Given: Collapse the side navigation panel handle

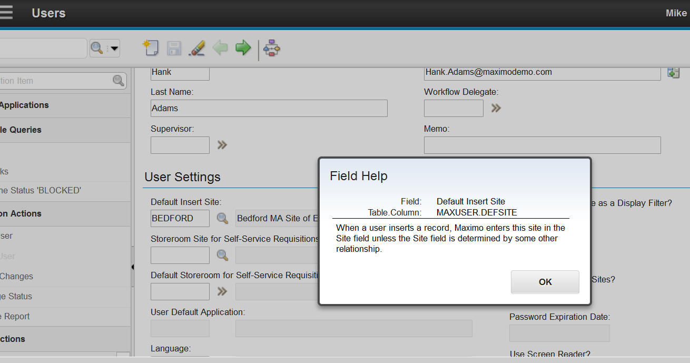Looking at the screenshot, I should pyautogui.click(x=132, y=267).
